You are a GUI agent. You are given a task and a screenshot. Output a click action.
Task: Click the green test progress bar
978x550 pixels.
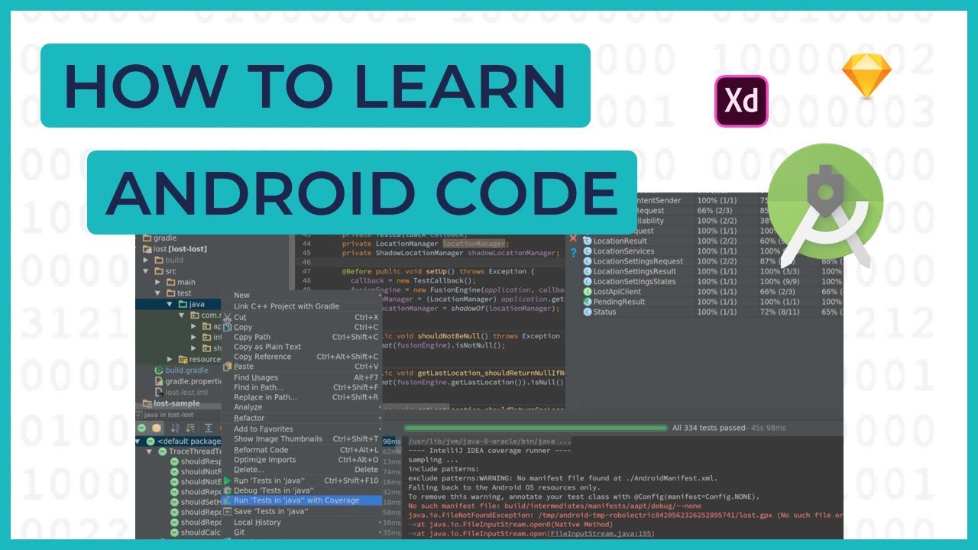pos(535,428)
